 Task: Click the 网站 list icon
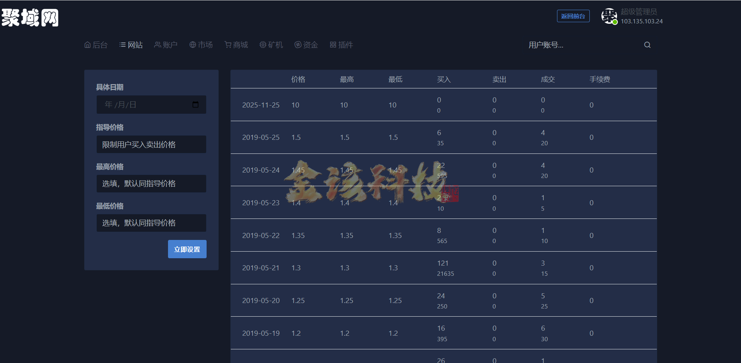click(x=122, y=44)
